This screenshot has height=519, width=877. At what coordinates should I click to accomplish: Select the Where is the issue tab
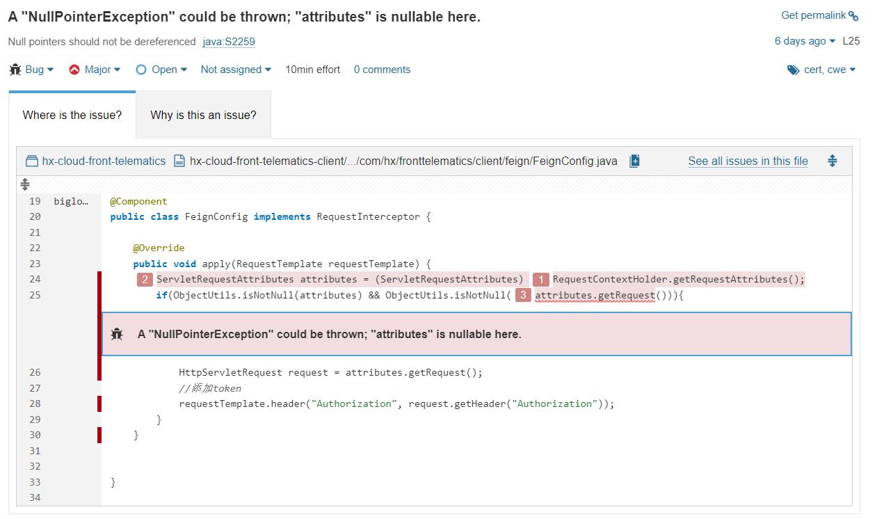point(72,115)
